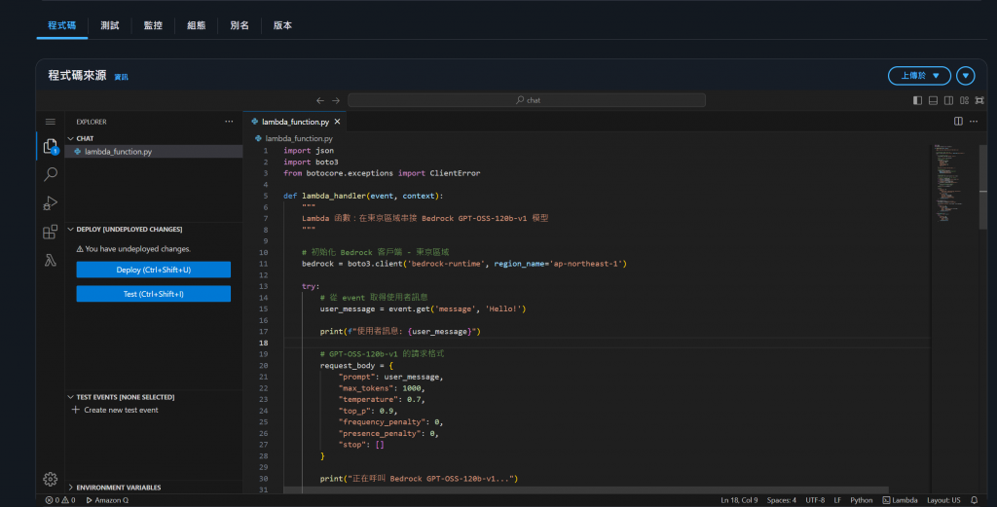
Task: Click the "temperature": 0.7 line
Action: tap(382, 400)
